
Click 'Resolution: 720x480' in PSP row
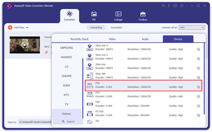pyautogui.click(x=139, y=106)
